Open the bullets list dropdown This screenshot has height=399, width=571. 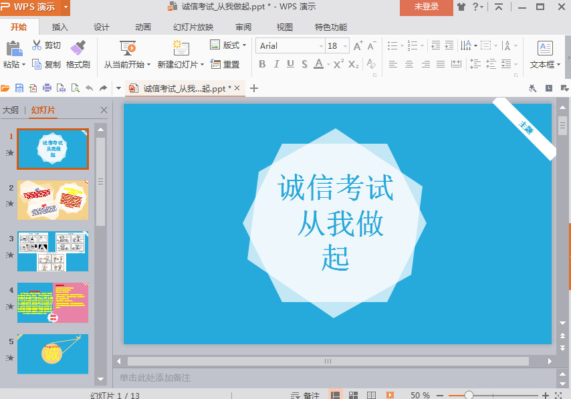[402, 45]
